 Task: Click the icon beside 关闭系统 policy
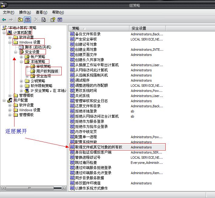[72, 96]
